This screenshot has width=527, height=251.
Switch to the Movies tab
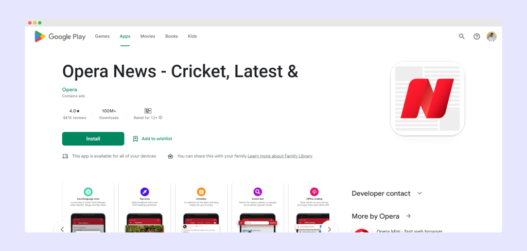click(148, 36)
